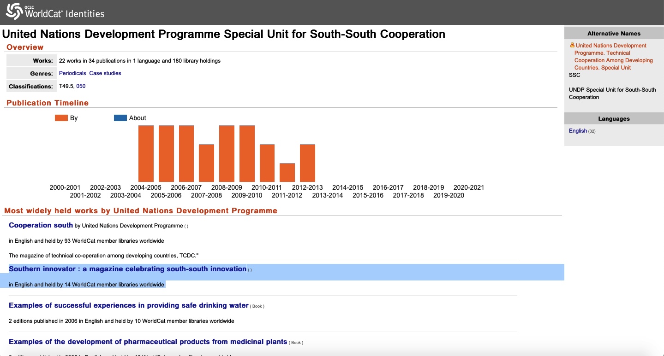Image resolution: width=664 pixels, height=356 pixels.
Task: Click the 2012-2013 timeline bar
Action: point(307,163)
